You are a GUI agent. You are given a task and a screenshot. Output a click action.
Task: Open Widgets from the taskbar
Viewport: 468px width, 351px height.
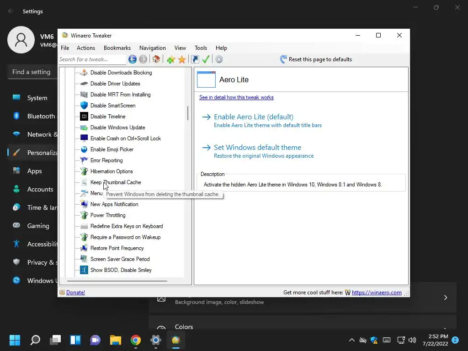pos(75,340)
